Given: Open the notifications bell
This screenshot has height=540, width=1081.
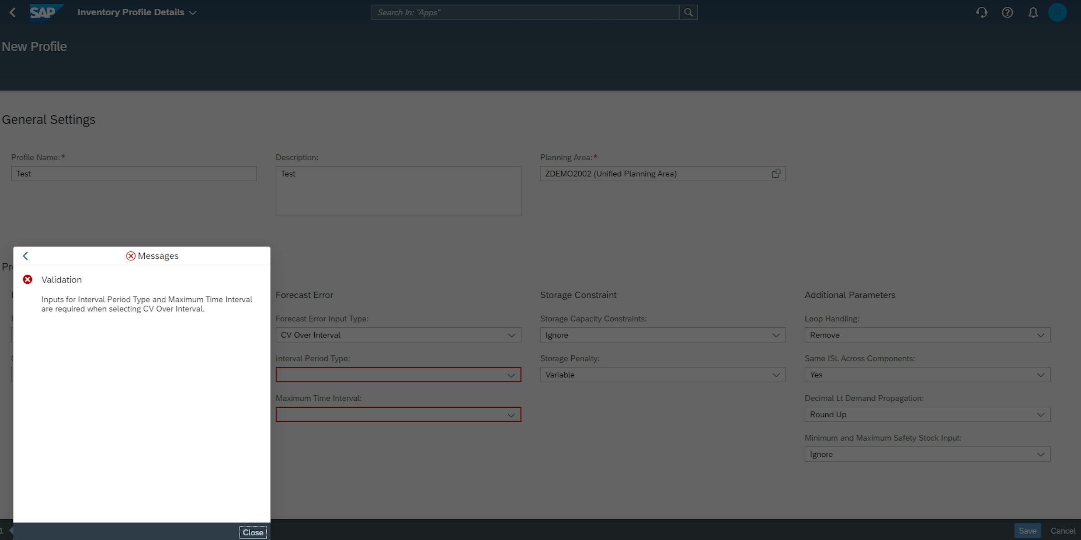Looking at the screenshot, I should point(1033,12).
